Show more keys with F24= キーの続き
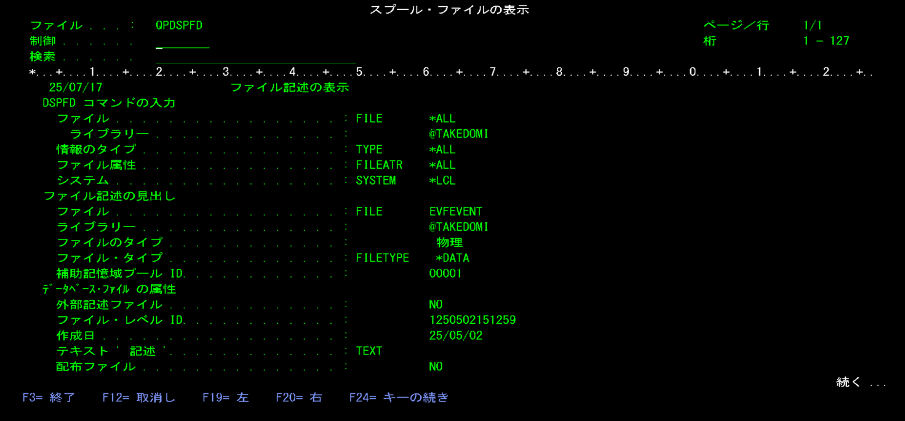The width and height of the screenshot is (905, 421). (x=399, y=398)
